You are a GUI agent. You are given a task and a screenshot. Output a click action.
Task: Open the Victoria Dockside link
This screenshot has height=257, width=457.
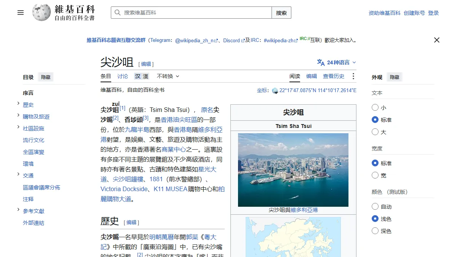(124, 189)
